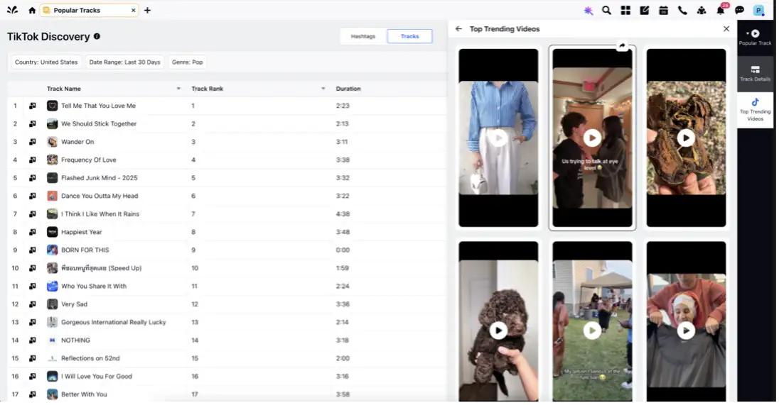Switch to the Tracks tab

(x=410, y=36)
